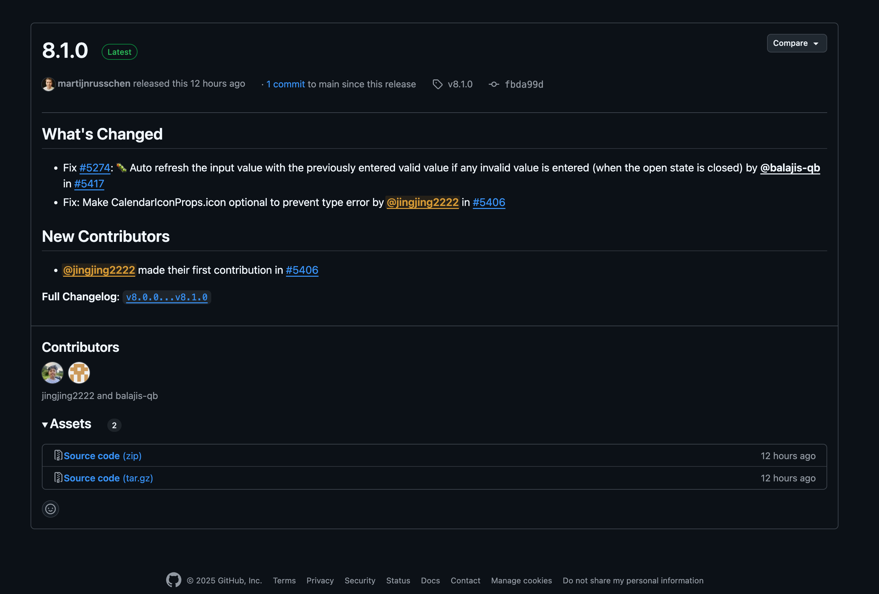Open the 1 commit link
The width and height of the screenshot is (879, 594).
pyautogui.click(x=286, y=84)
